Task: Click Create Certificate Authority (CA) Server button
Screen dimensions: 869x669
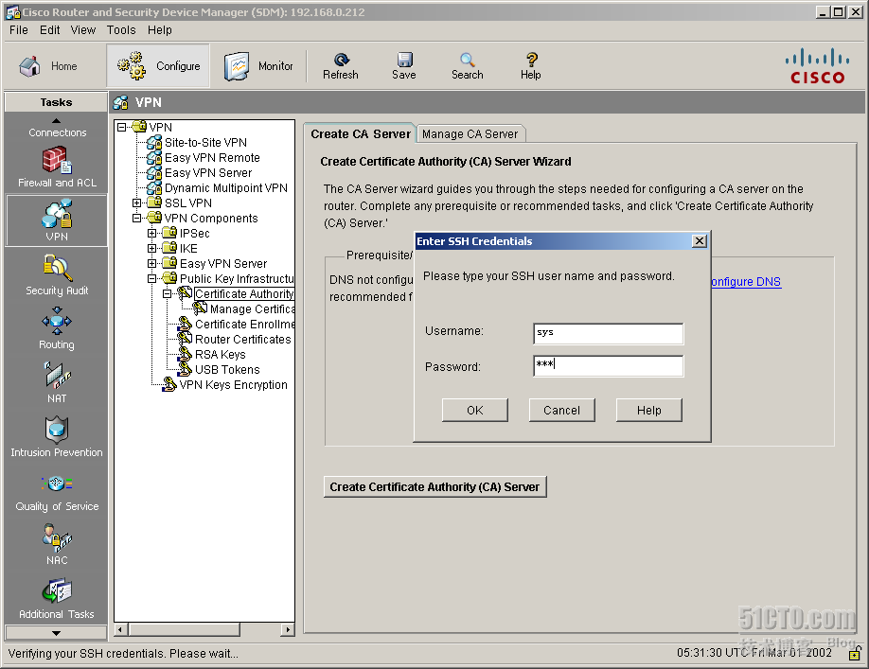Action: 435,486
